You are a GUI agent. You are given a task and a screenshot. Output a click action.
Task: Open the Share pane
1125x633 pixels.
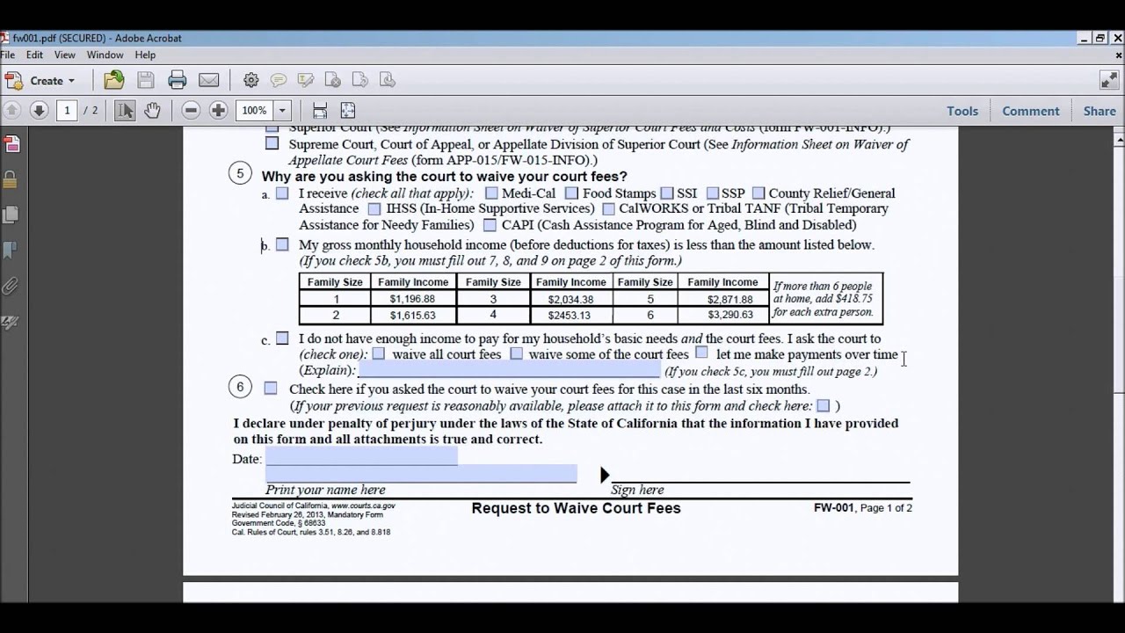1100,111
